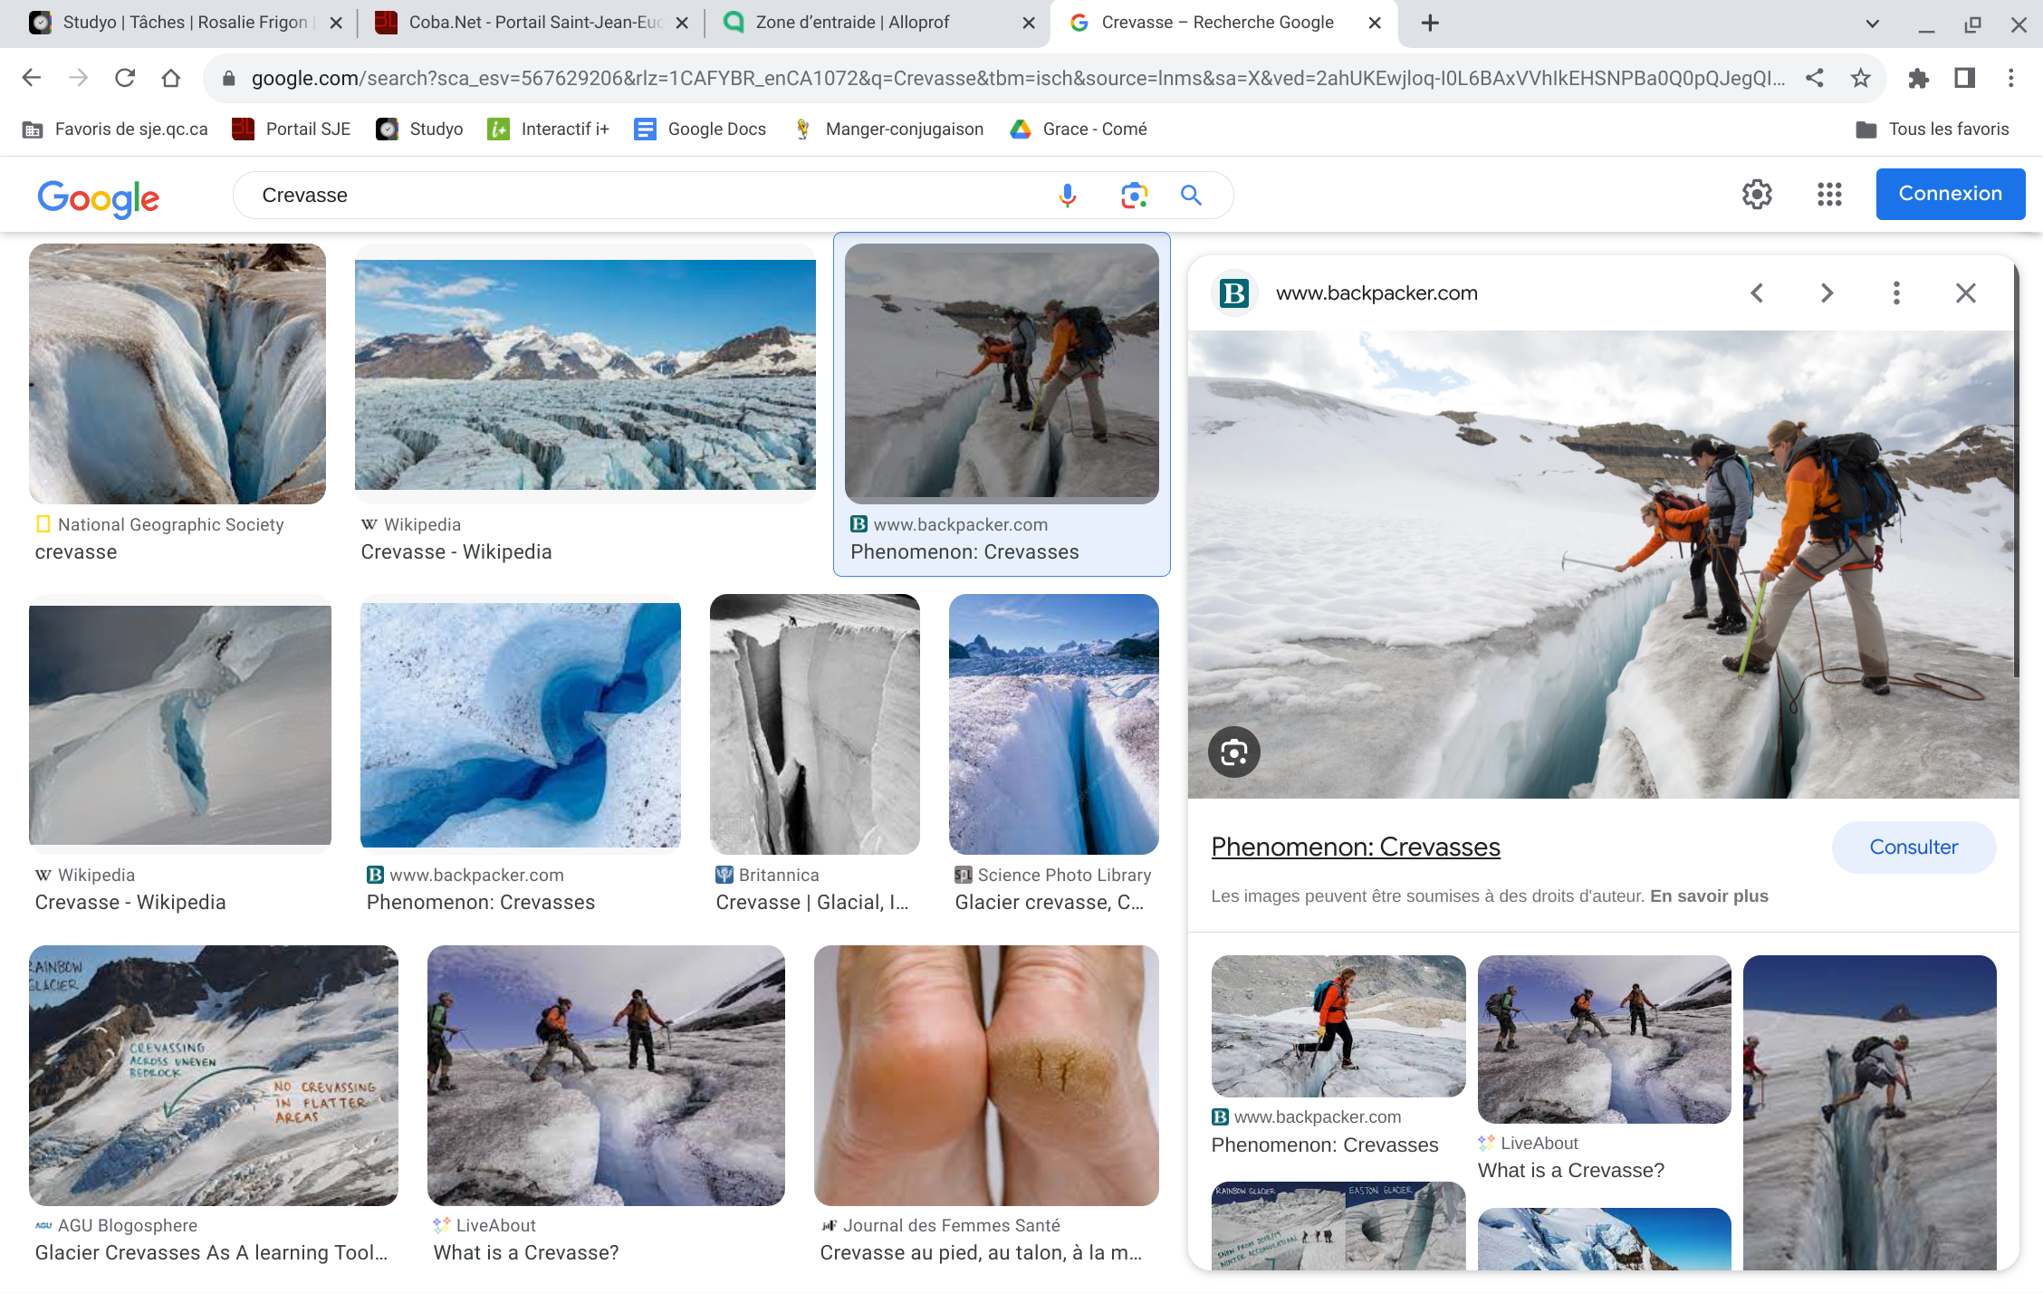Click the Connexion sign-in button
2043x1293 pixels.
pos(1950,194)
